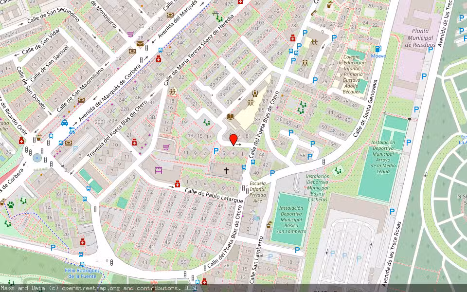The image size is (467, 292).
Task: Click the playground icon at Colegio Gustavo Adolfo Bécquer
Action: pos(314,42)
